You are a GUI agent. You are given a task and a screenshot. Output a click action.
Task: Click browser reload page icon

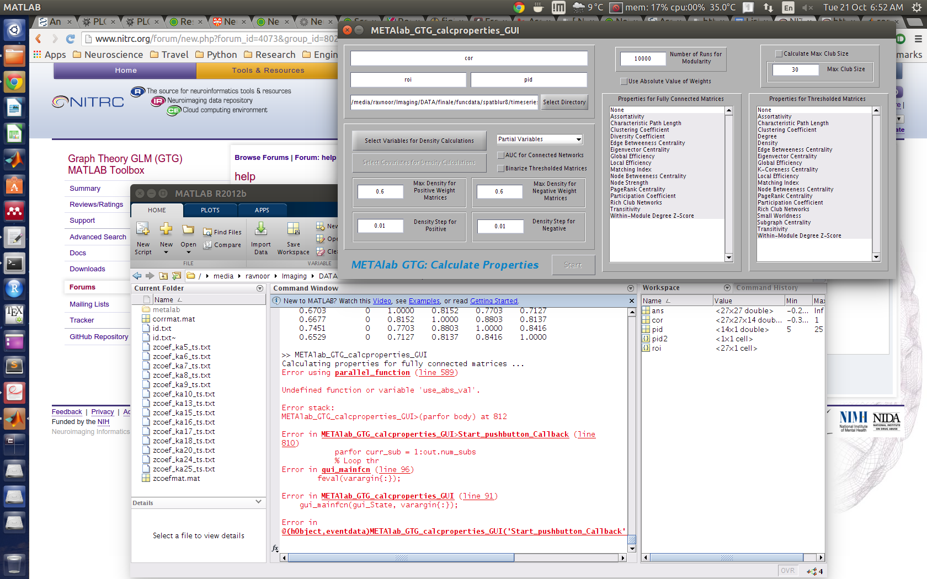pyautogui.click(x=70, y=39)
